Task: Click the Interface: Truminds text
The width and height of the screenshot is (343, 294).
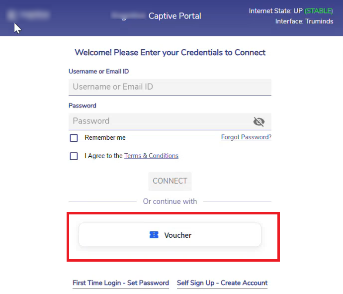Action: [304, 21]
